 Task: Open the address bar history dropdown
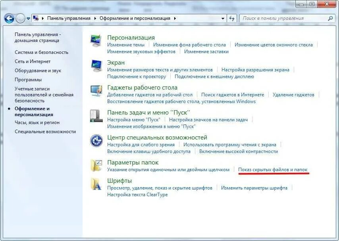click(x=223, y=19)
